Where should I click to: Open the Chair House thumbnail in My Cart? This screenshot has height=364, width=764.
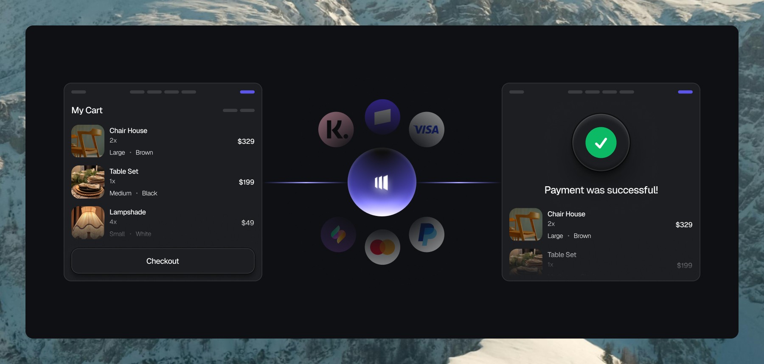[x=88, y=141]
